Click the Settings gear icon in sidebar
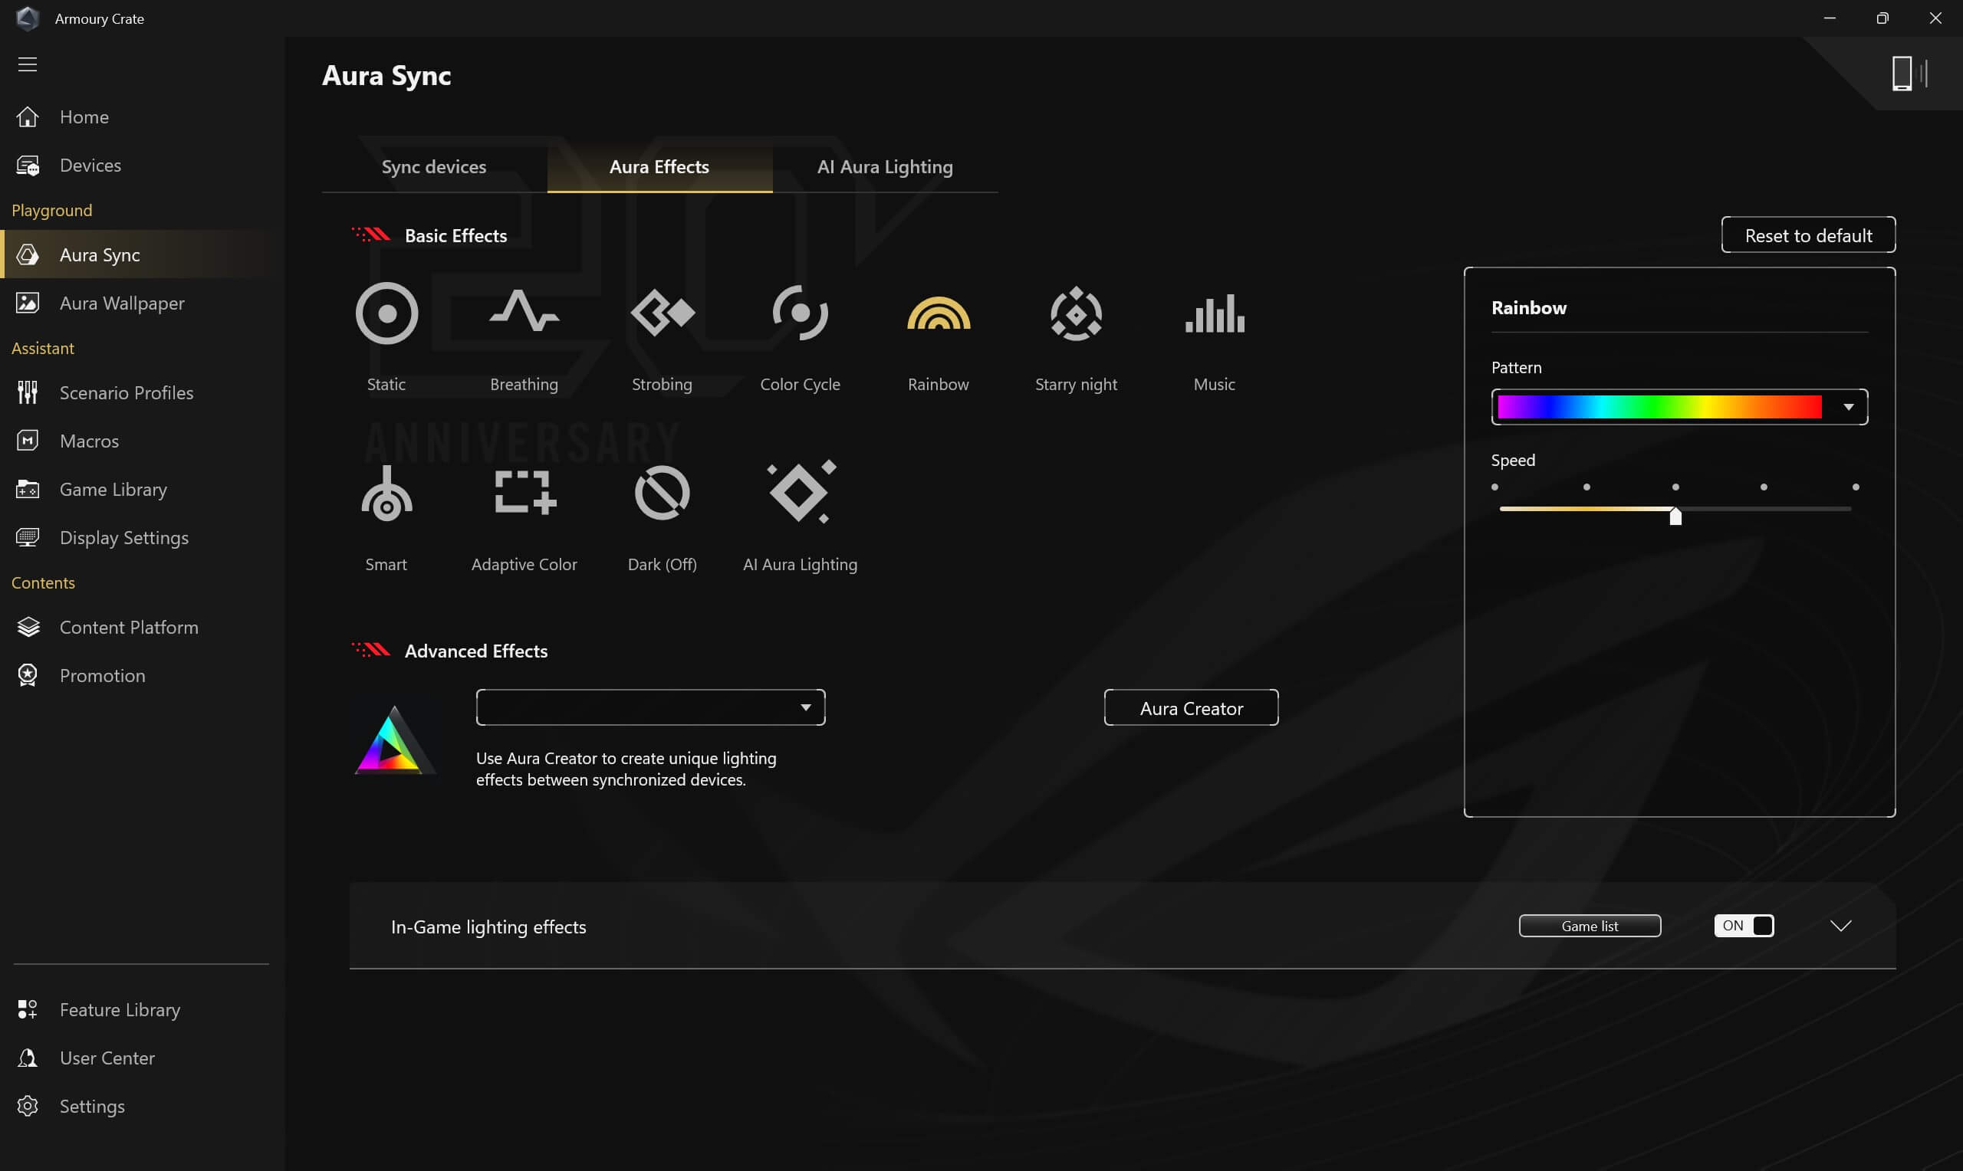Image resolution: width=1963 pixels, height=1171 pixels. 28,1106
